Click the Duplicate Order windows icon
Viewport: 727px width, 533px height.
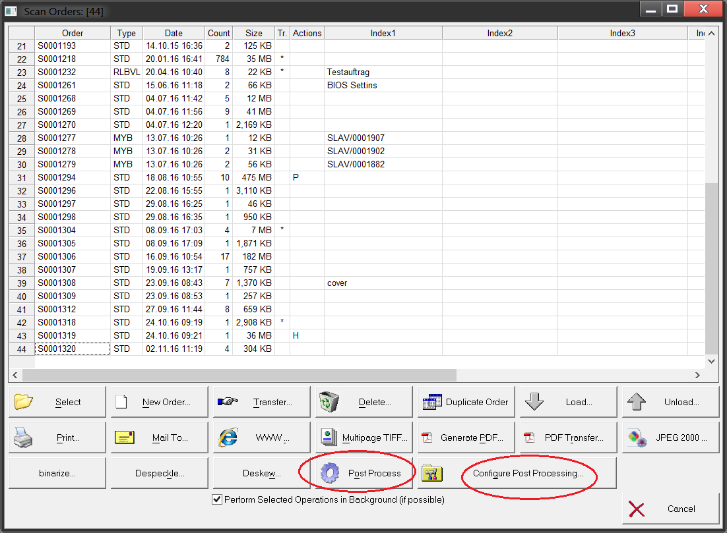click(432, 401)
